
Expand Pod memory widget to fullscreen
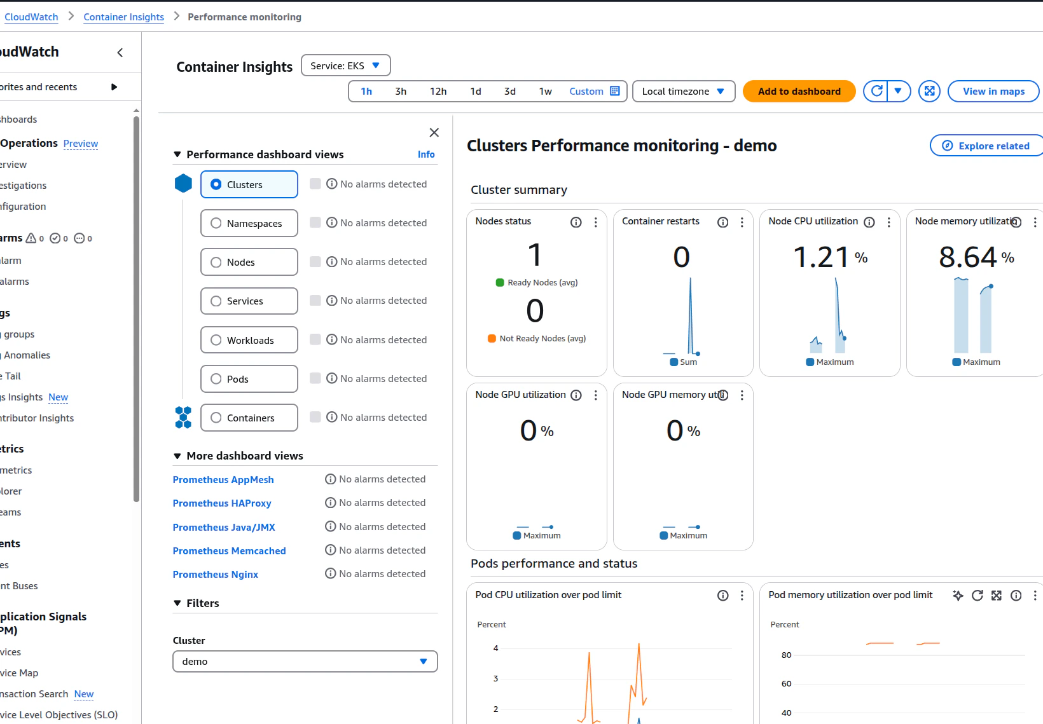996,596
